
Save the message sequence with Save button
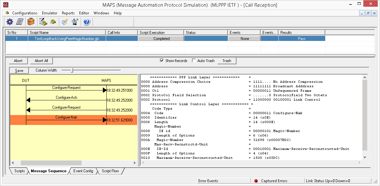[19, 71]
